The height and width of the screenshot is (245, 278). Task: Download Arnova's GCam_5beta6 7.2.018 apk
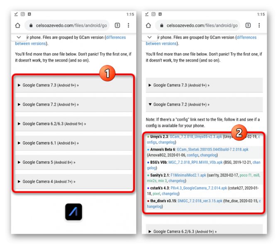tap(212, 149)
